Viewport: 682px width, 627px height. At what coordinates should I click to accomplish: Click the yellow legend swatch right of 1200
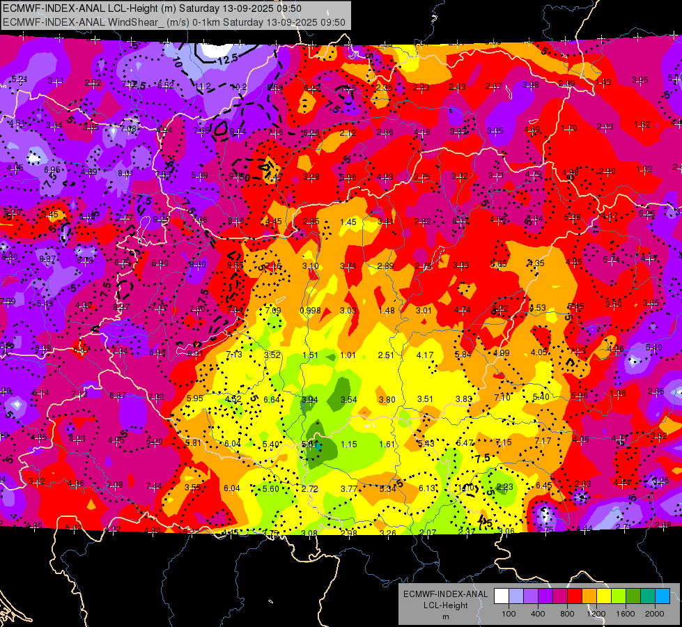coord(604,596)
